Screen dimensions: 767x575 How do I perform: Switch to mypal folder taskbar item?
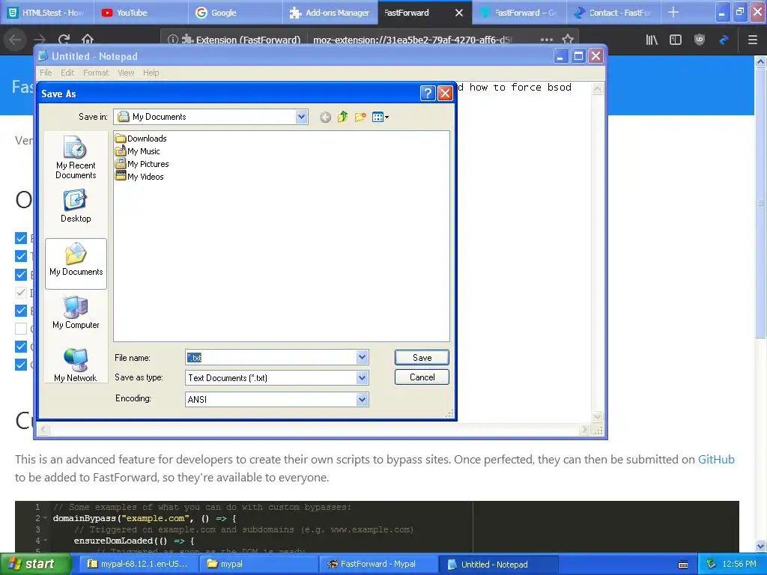pyautogui.click(x=260, y=564)
